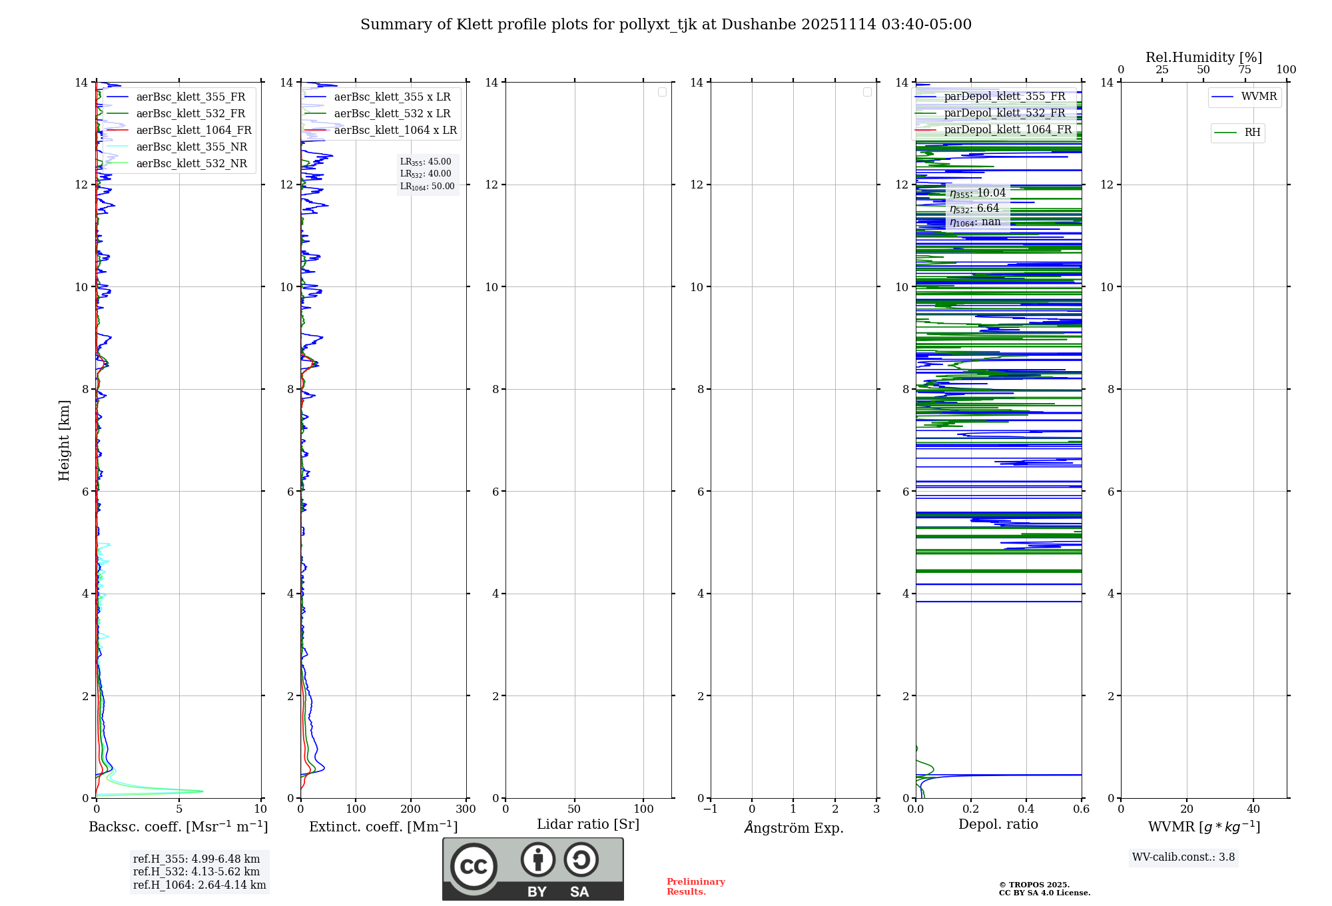The width and height of the screenshot is (1332, 906).
Task: Click empty legend box in Lidar ratio plot
Action: (x=662, y=92)
